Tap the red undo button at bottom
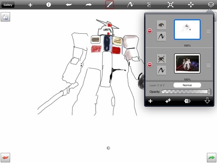 click(x=5, y=158)
